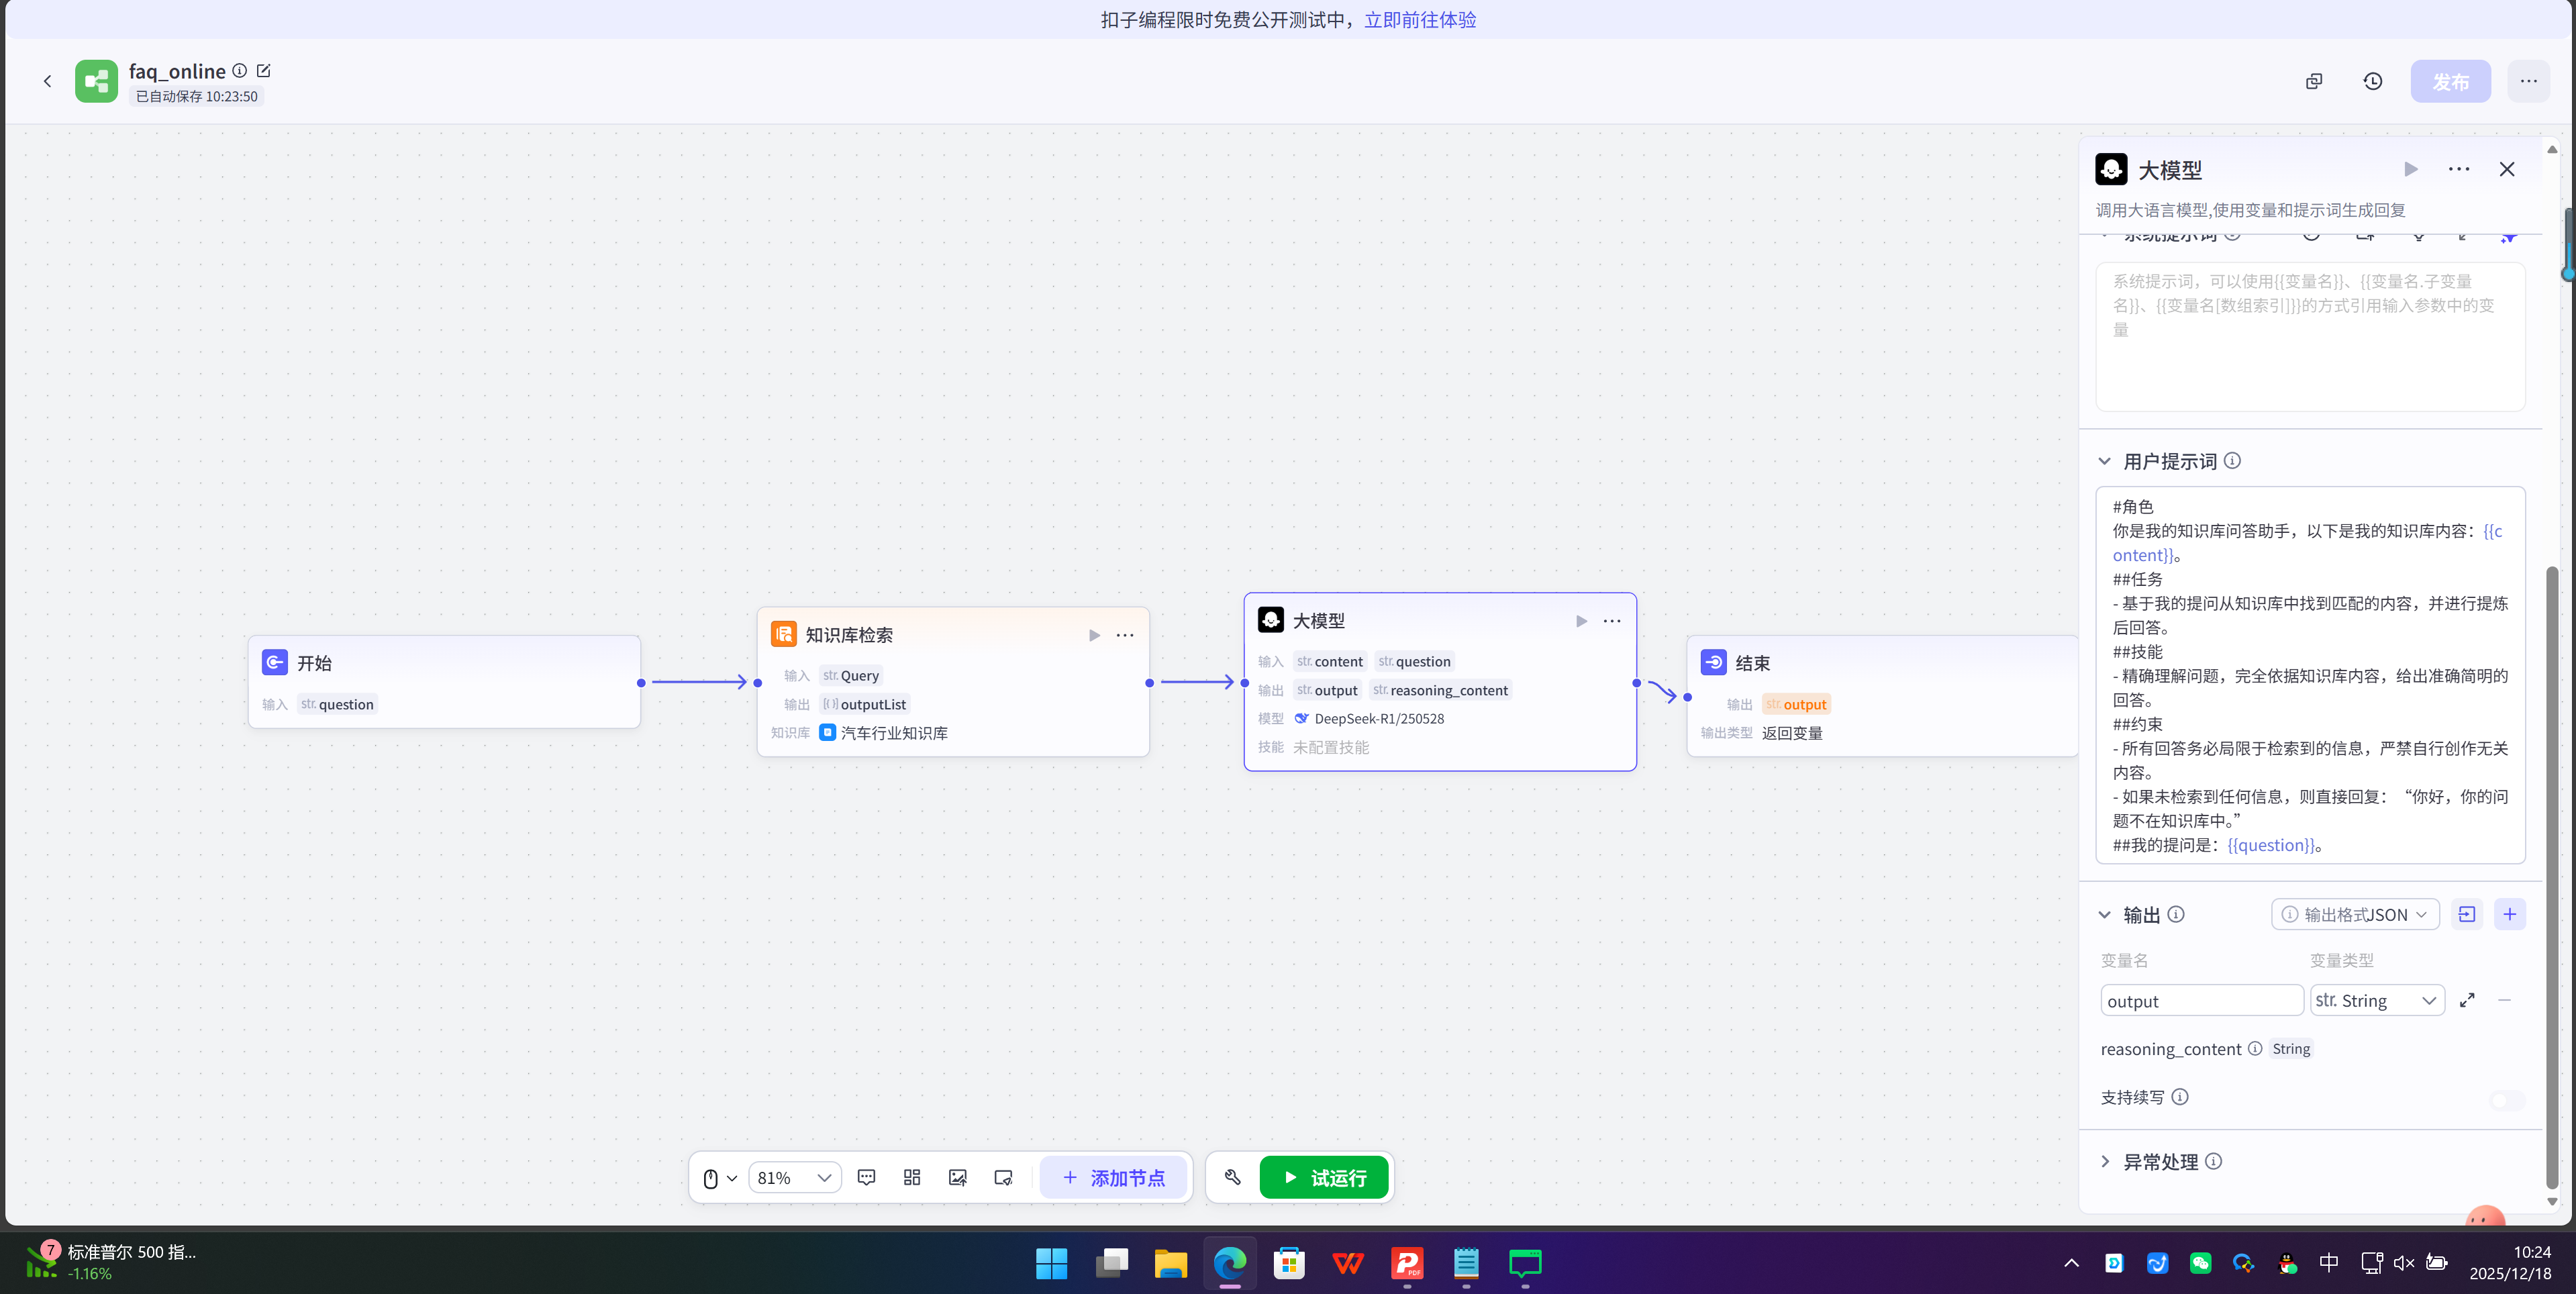Expand the 异常处理 section
The height and width of the screenshot is (1294, 2576).
point(2105,1161)
